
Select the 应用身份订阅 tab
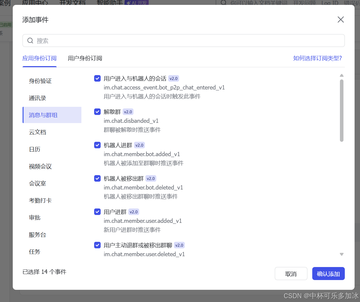pyautogui.click(x=39, y=58)
